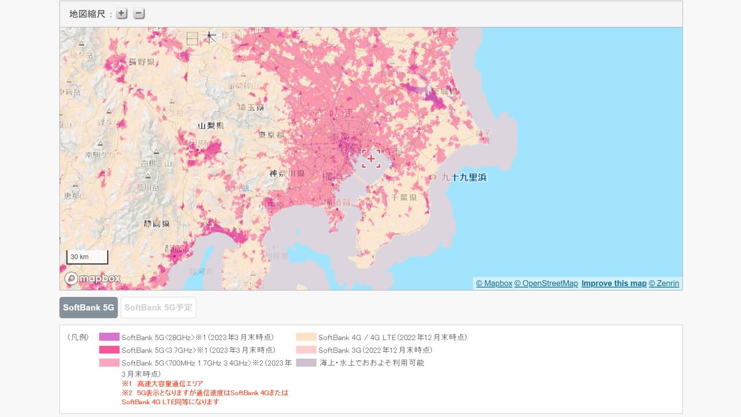This screenshot has height=417, width=741.
Task: Click the Improve this map link
Action: pyautogui.click(x=614, y=283)
